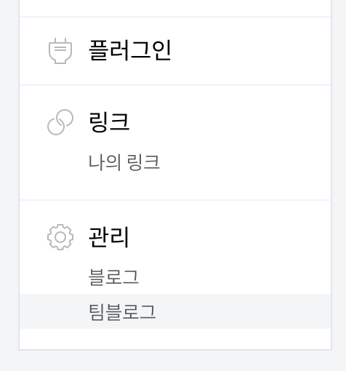Select the 링크 section heading
346x371 pixels.
pos(109,121)
